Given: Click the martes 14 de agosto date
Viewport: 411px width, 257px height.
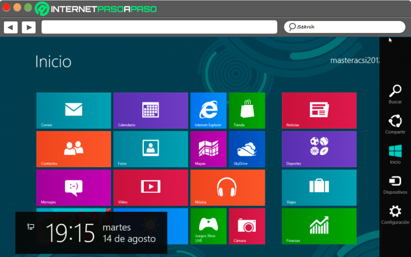Looking at the screenshot, I should click(x=129, y=233).
